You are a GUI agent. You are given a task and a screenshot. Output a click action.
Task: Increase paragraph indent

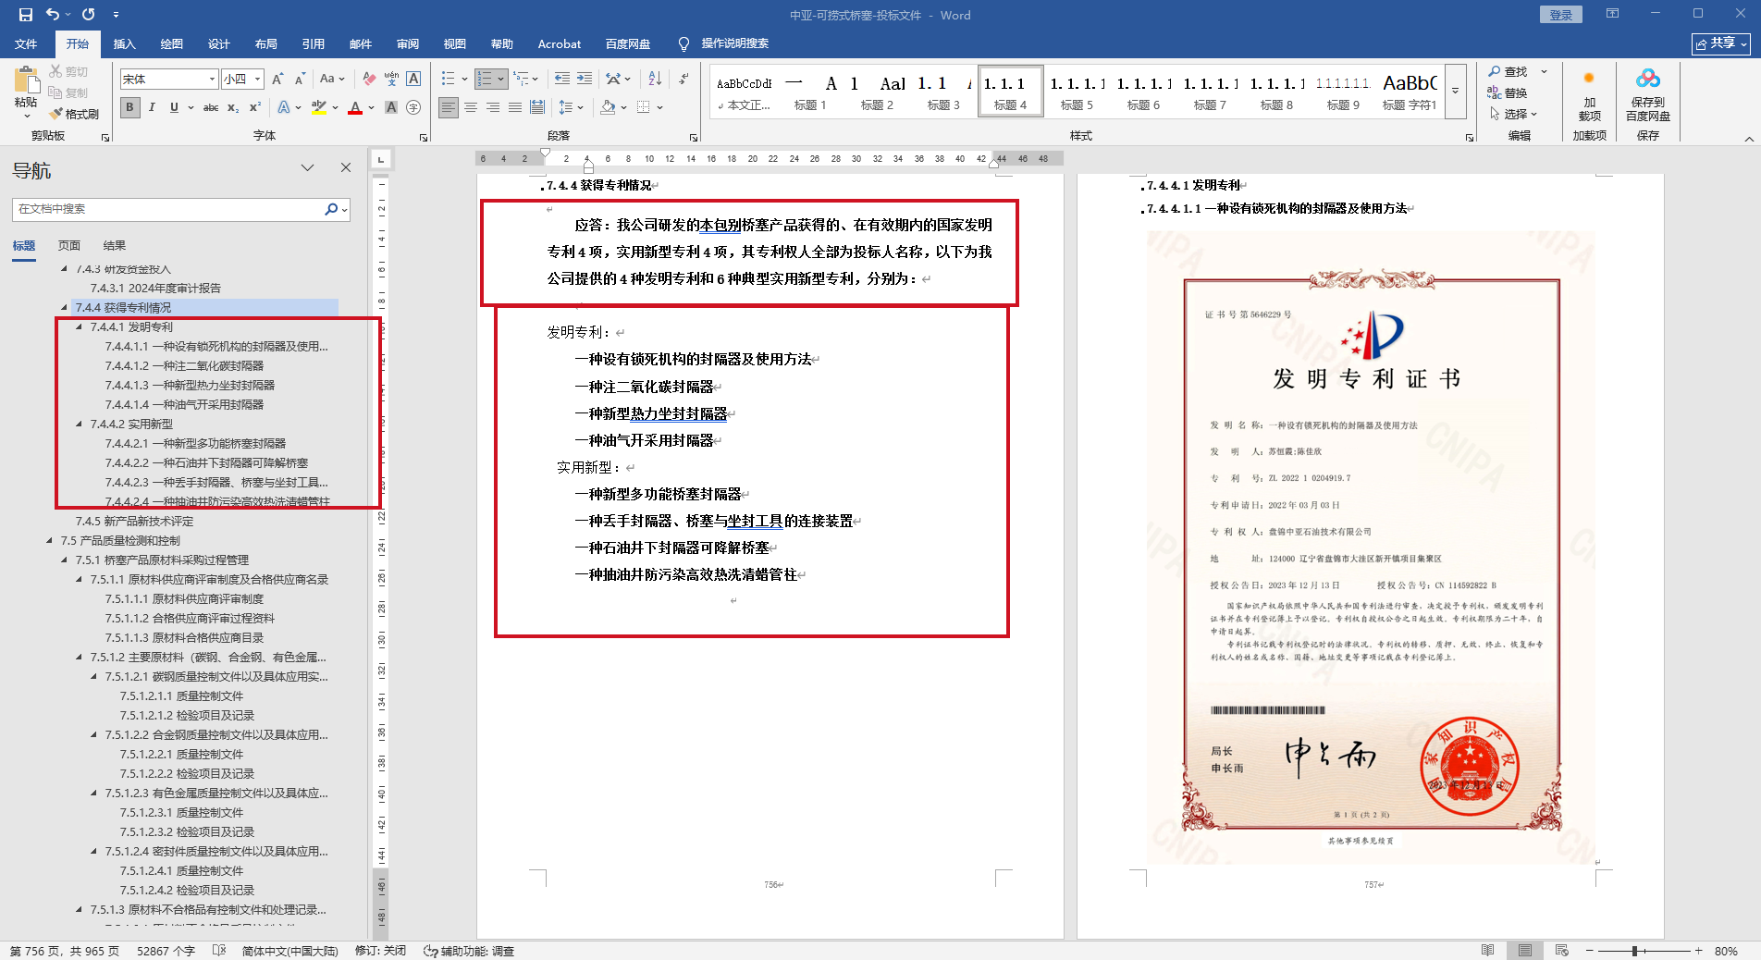coord(585,80)
